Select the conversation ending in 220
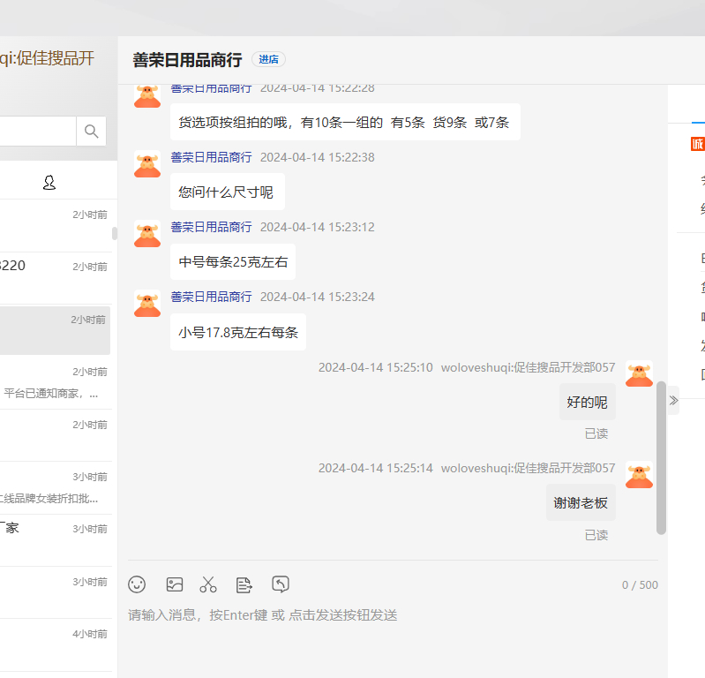 [x=53, y=275]
